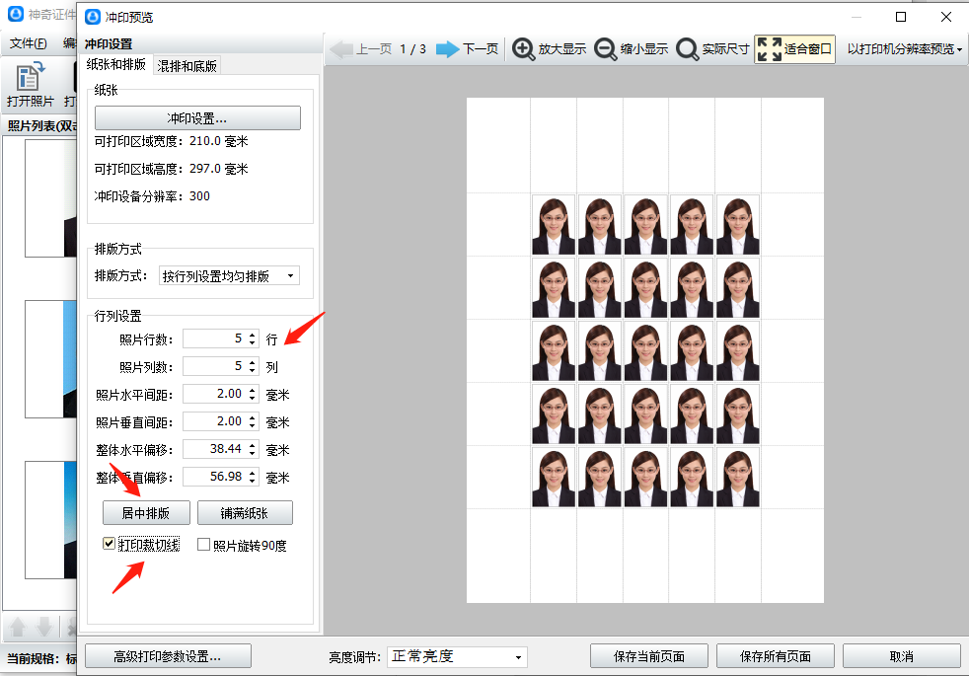
Task: Go to next page with arrow icon
Action: click(x=447, y=49)
